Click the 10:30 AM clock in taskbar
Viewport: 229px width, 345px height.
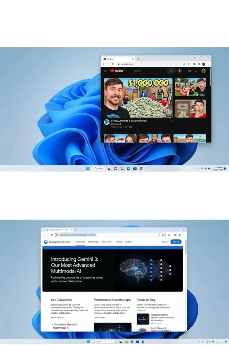tap(217, 169)
